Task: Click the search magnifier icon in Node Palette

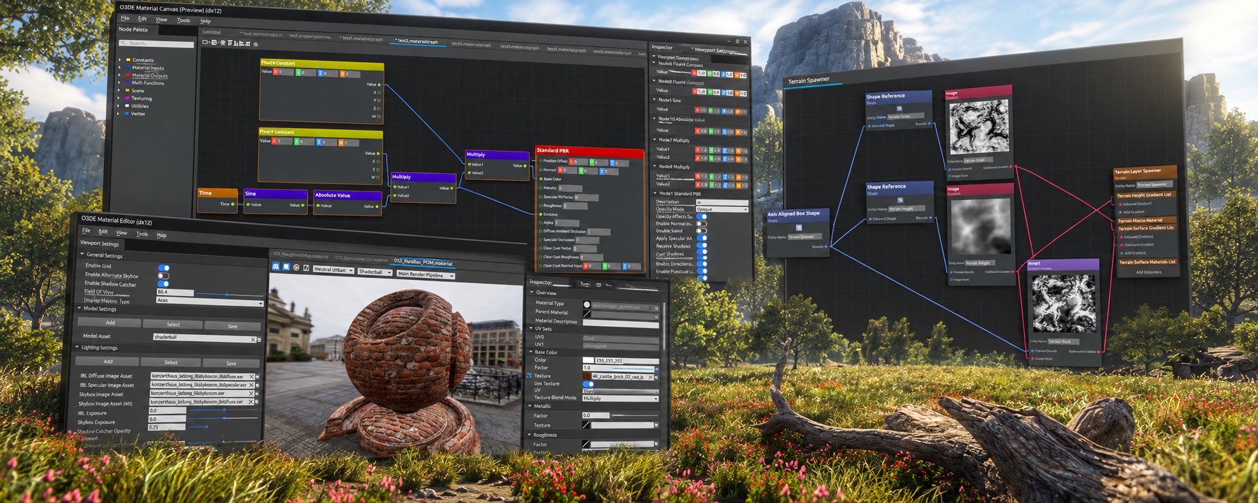Action: pos(123,43)
